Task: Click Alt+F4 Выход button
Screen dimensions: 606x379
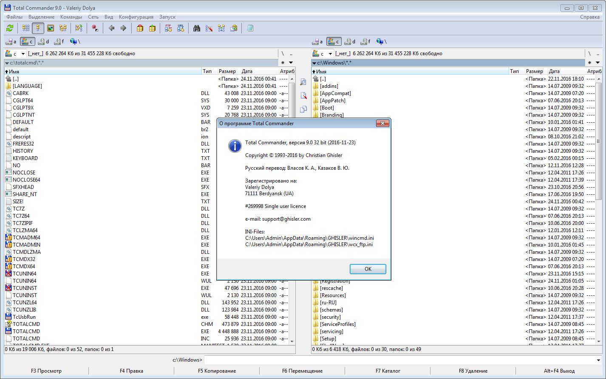Action: point(559,371)
